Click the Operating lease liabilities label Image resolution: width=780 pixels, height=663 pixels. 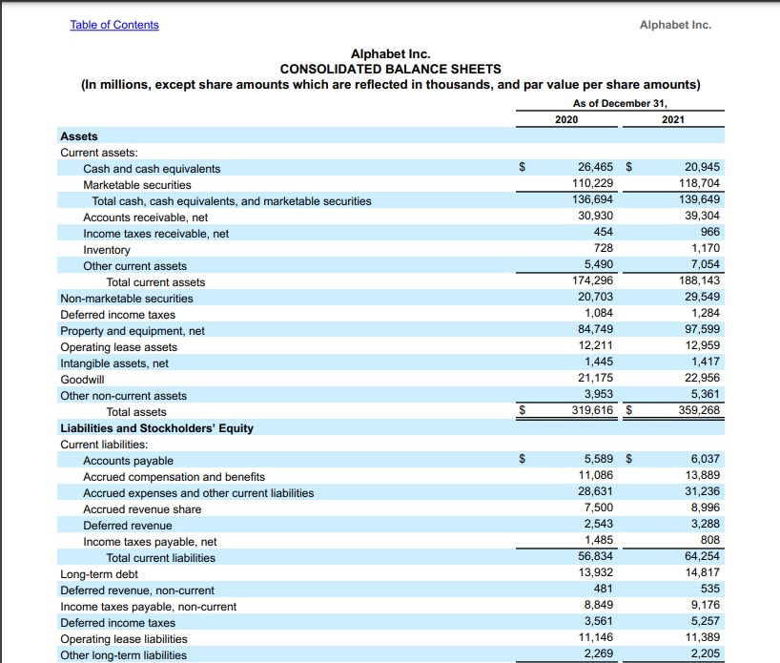pos(124,639)
